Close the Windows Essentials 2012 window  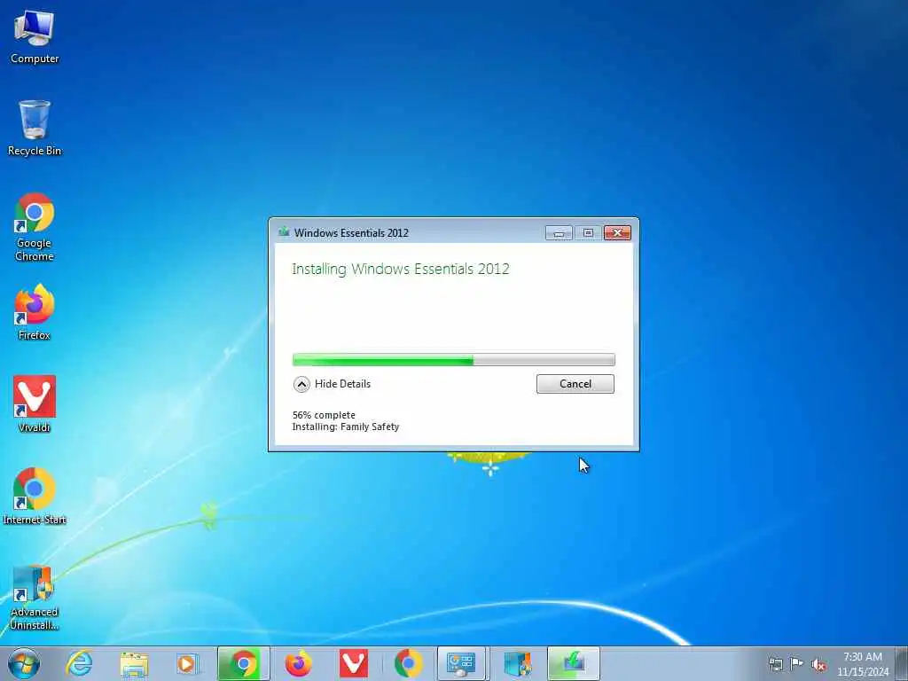coord(617,233)
